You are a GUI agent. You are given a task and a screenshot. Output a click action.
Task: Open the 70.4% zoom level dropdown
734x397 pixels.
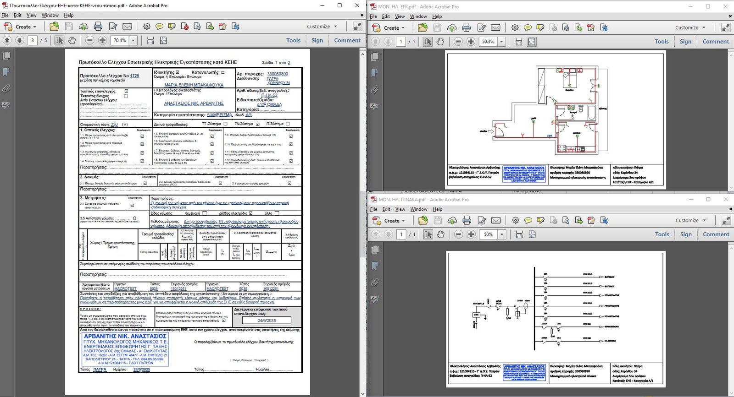point(133,40)
